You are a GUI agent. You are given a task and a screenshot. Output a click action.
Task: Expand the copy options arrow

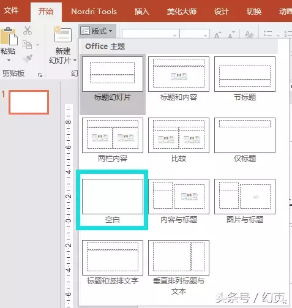coord(37,45)
